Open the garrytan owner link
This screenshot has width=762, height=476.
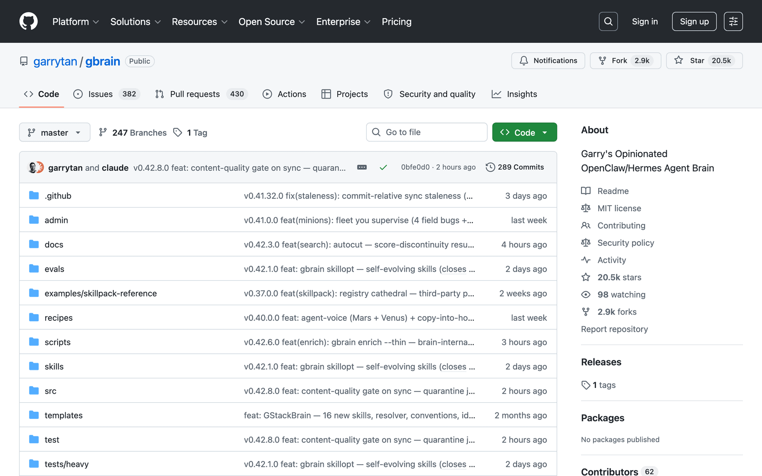click(55, 61)
